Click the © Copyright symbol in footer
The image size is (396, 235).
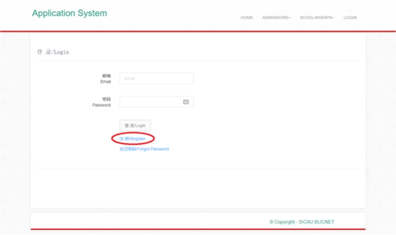pos(271,222)
